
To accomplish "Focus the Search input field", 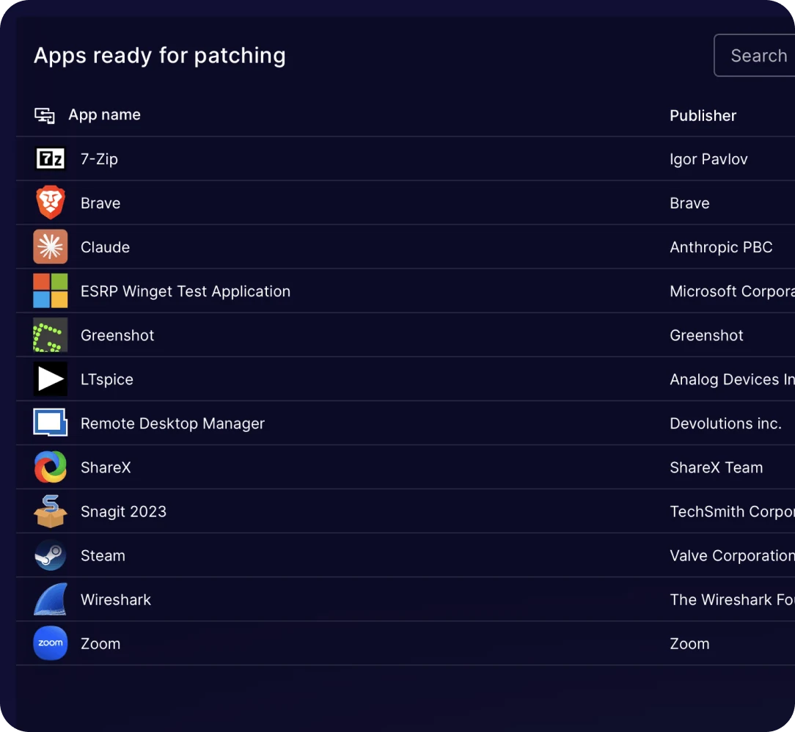I will (x=755, y=55).
